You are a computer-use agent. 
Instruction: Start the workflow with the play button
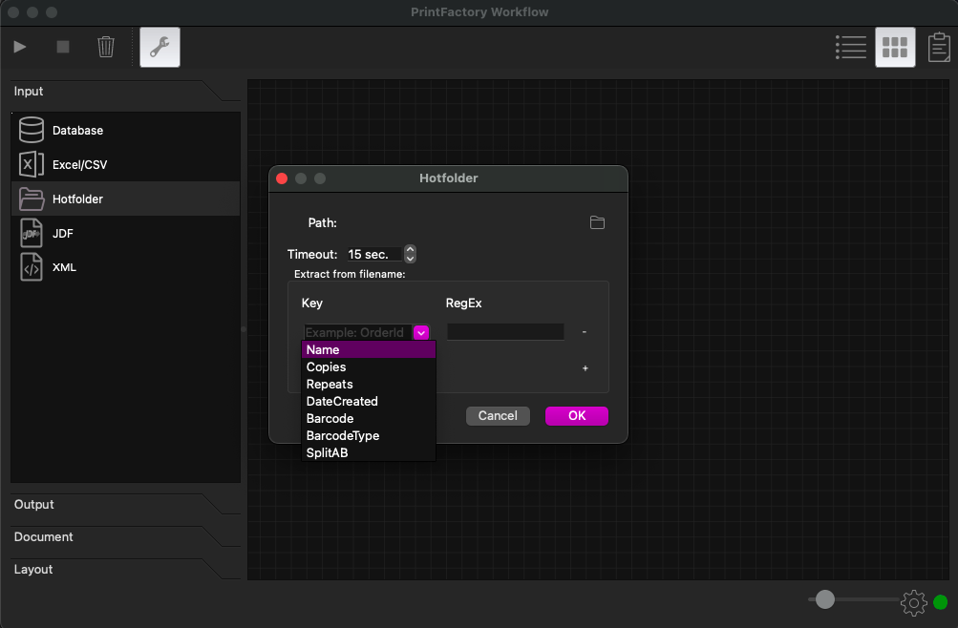point(20,47)
